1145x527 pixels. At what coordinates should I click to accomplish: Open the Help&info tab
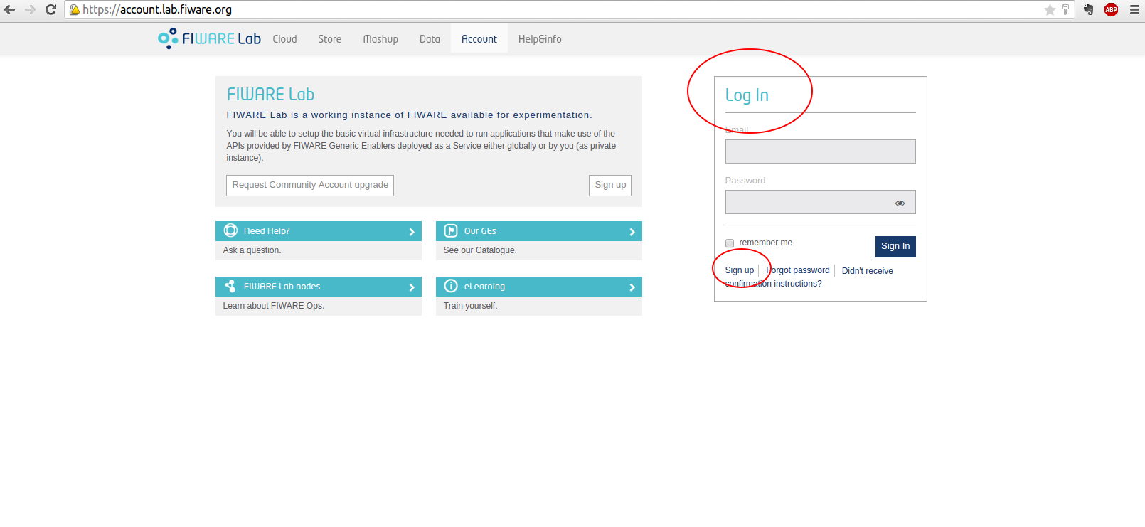540,39
